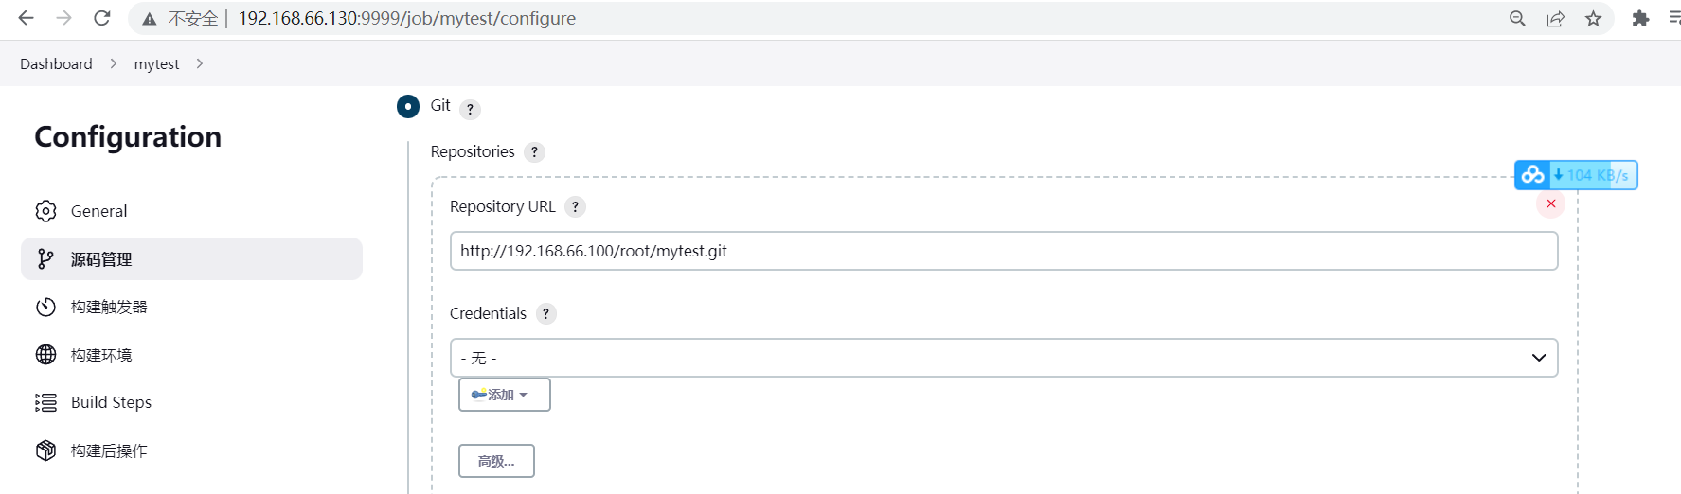Select 源码管理 in the sidebar
This screenshot has height=494, width=1681.
[101, 259]
